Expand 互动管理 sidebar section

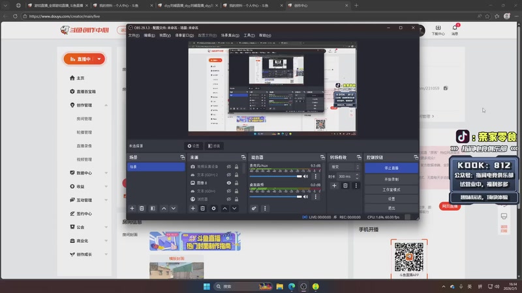[106, 201]
